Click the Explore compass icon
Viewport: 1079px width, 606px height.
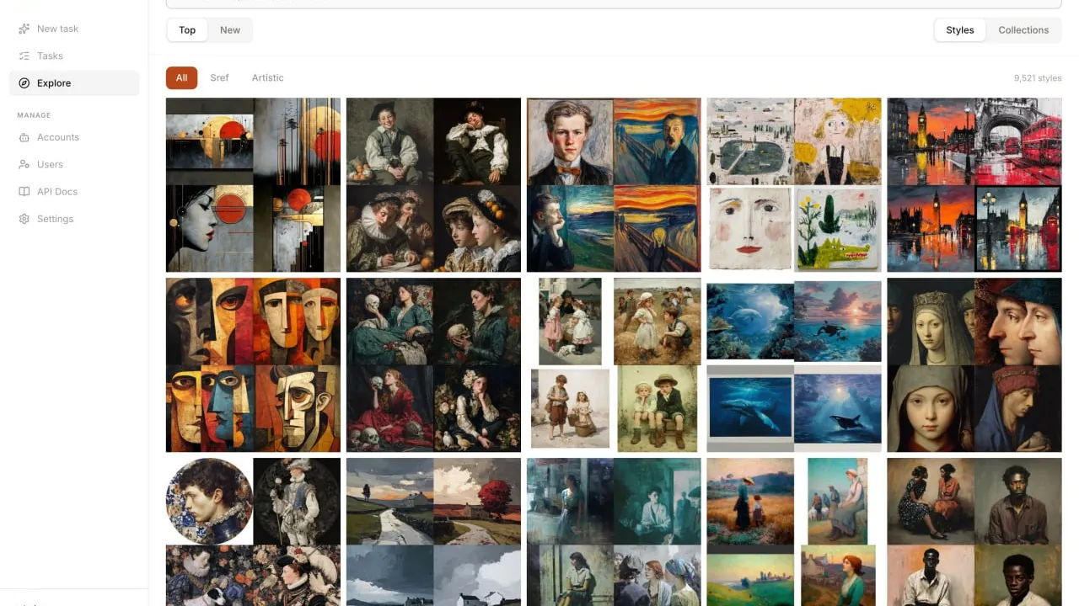pos(24,83)
